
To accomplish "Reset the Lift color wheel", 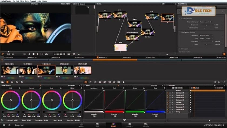I will [19, 88].
